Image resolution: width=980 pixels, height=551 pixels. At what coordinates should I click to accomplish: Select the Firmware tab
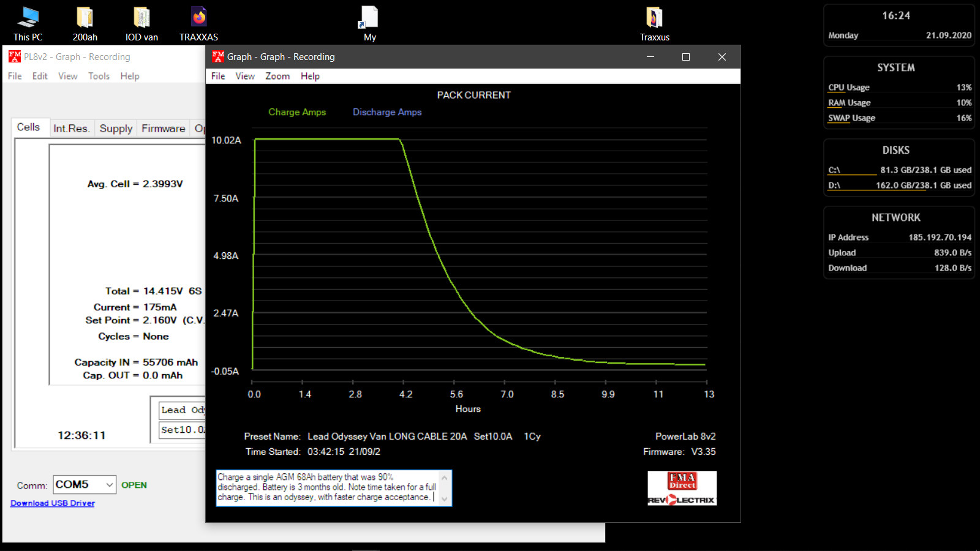[x=163, y=129]
